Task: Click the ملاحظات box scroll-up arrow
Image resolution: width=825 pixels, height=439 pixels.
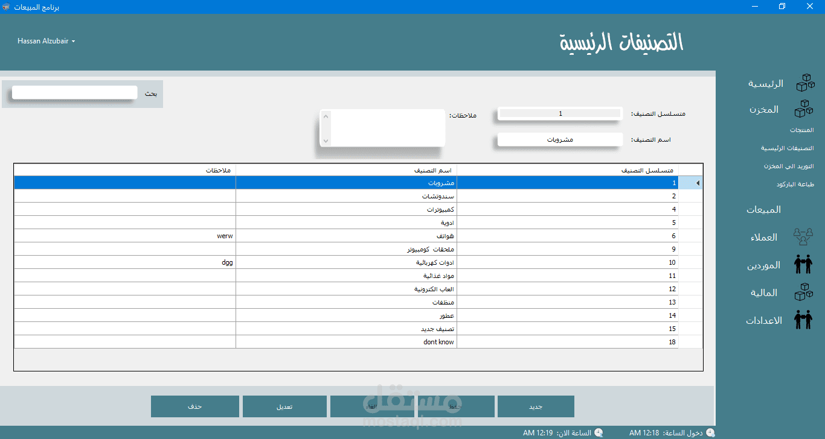Action: pyautogui.click(x=326, y=116)
